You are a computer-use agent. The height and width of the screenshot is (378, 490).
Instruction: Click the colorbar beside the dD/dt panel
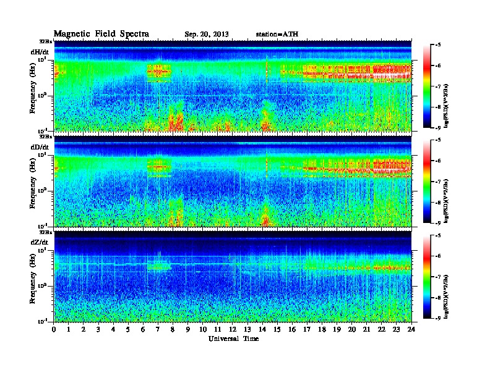(x=427, y=182)
